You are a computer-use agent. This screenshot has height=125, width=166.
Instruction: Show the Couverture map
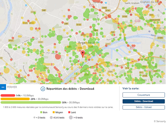(x=143, y=95)
